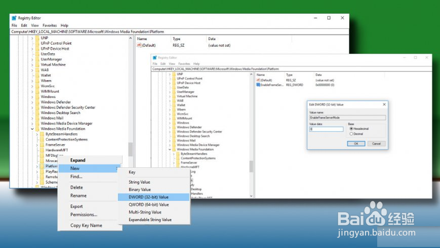Select Rename in the context menu
Image resolution: width=440 pixels, height=248 pixels.
tap(90, 195)
